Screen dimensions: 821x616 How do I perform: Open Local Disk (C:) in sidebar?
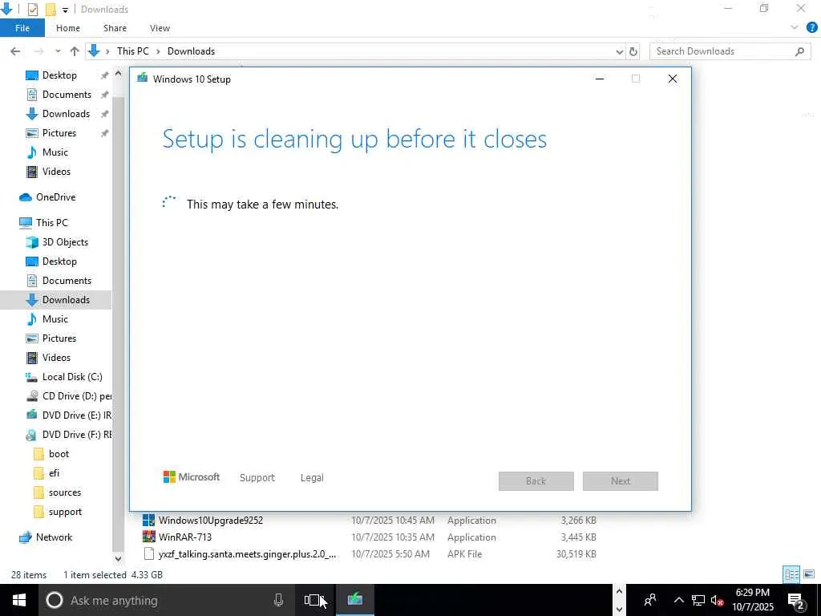point(72,377)
